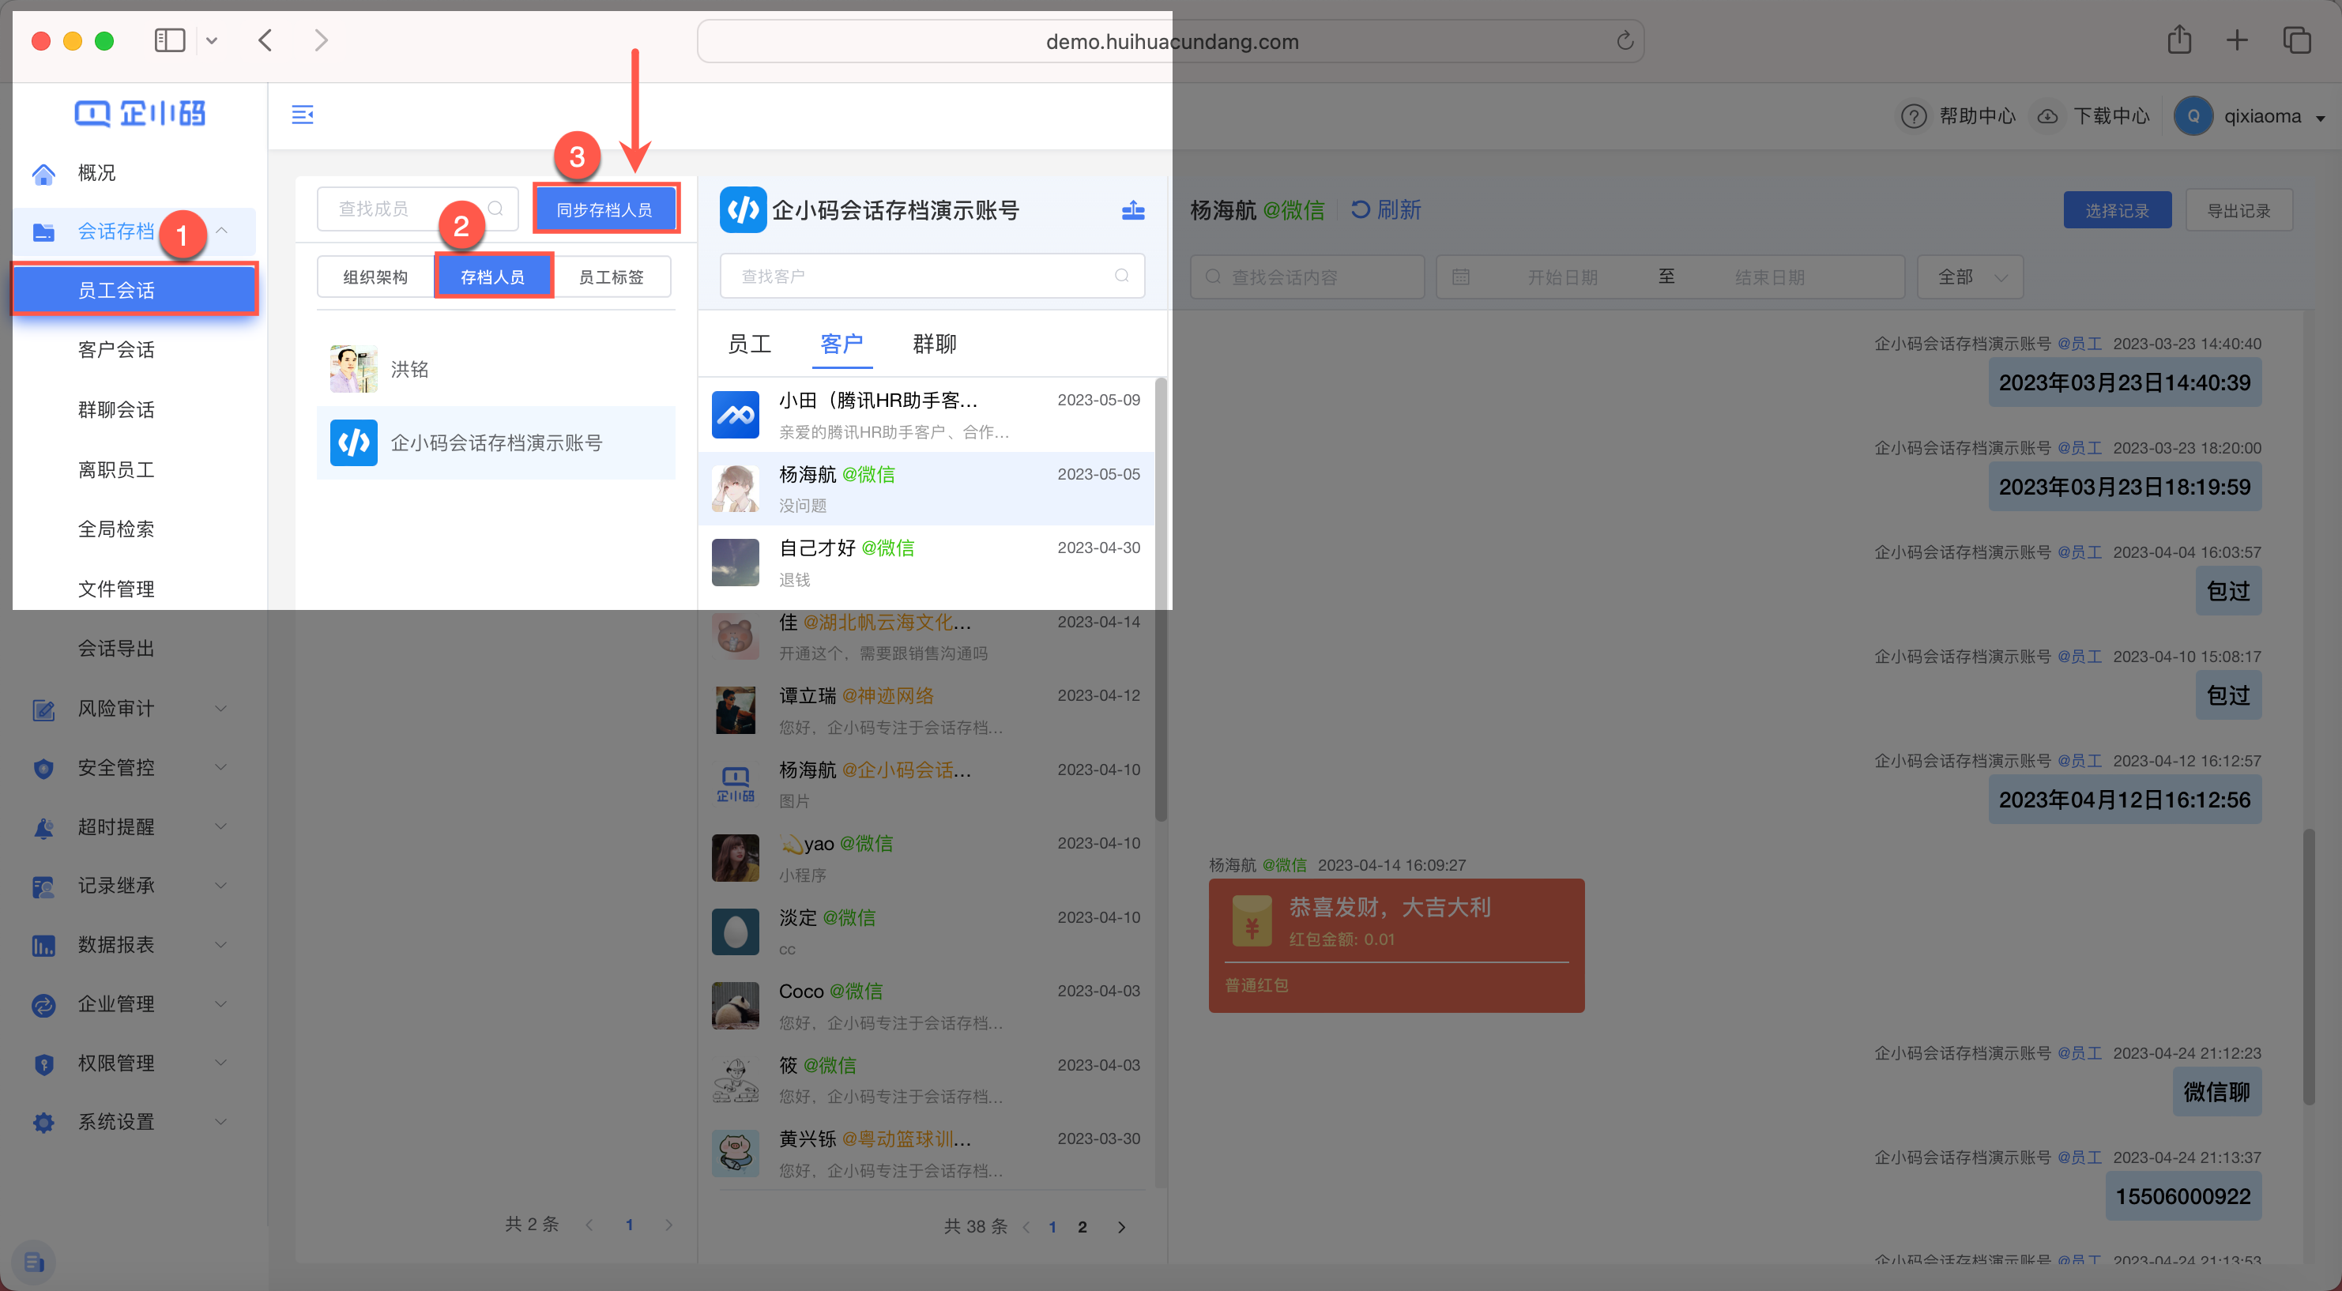Click the 安全管控 shield icon
Screen dimensions: 2342x1291
(43, 768)
